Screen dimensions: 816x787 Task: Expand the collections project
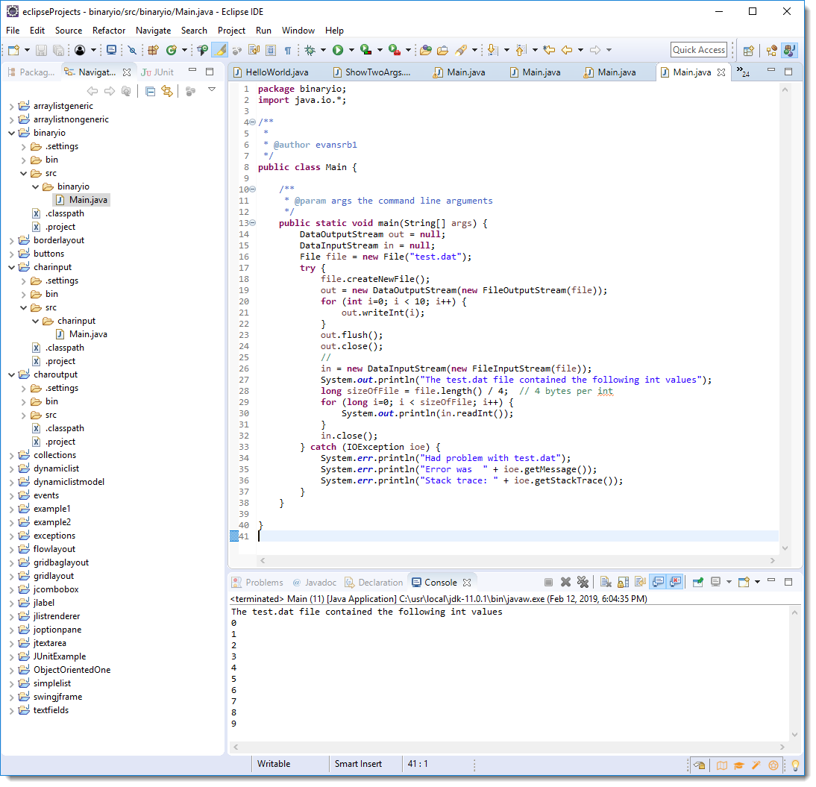[x=11, y=456]
